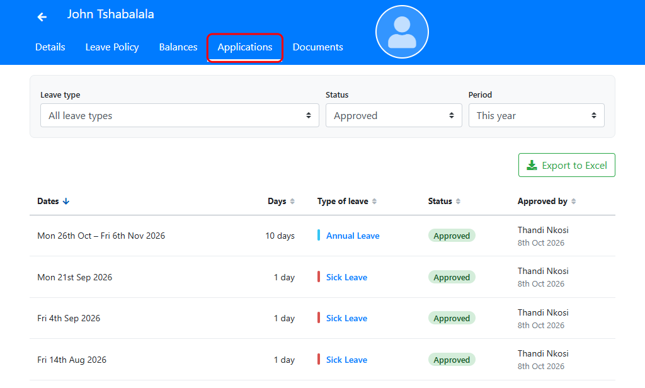The height and width of the screenshot is (388, 645).
Task: Select the 'Fri 4th Sep 2026' date cell
Action: click(69, 318)
